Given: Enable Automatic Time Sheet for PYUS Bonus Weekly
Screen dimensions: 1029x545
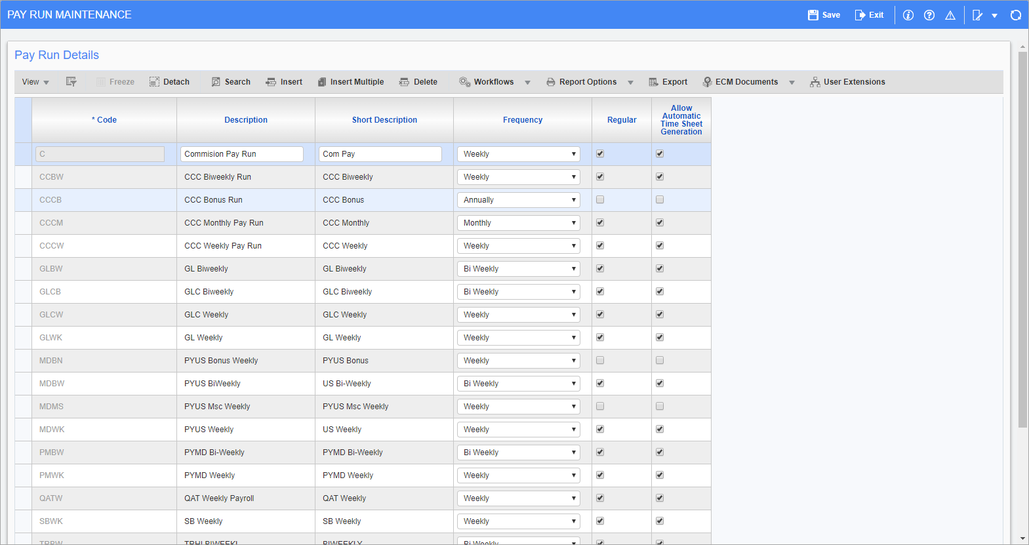Looking at the screenshot, I should pos(660,361).
